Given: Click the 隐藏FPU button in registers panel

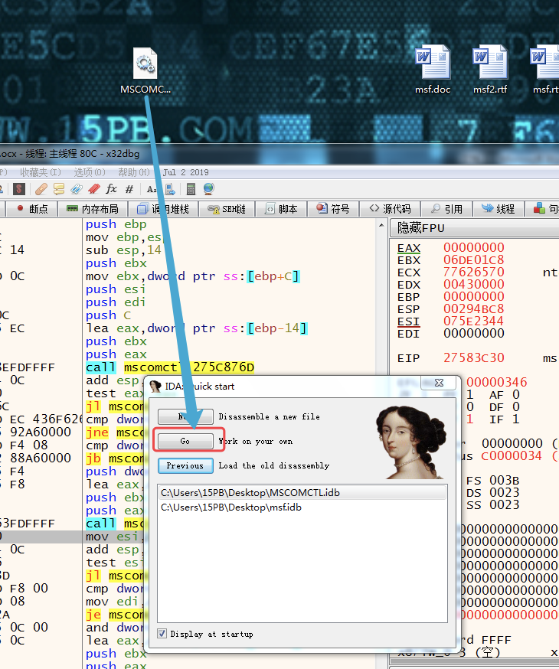Looking at the screenshot, I should (421, 228).
